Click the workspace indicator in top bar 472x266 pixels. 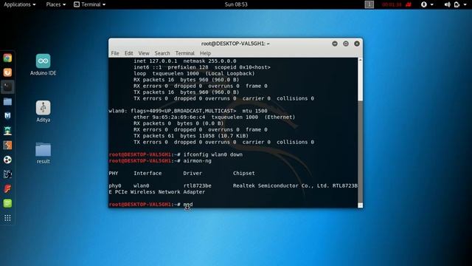(369, 4)
